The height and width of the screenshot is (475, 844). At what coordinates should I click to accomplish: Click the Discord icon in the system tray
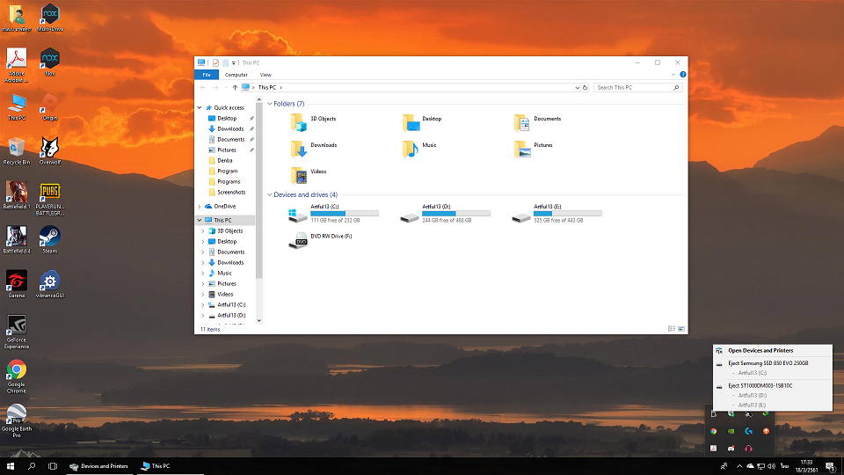(730, 449)
